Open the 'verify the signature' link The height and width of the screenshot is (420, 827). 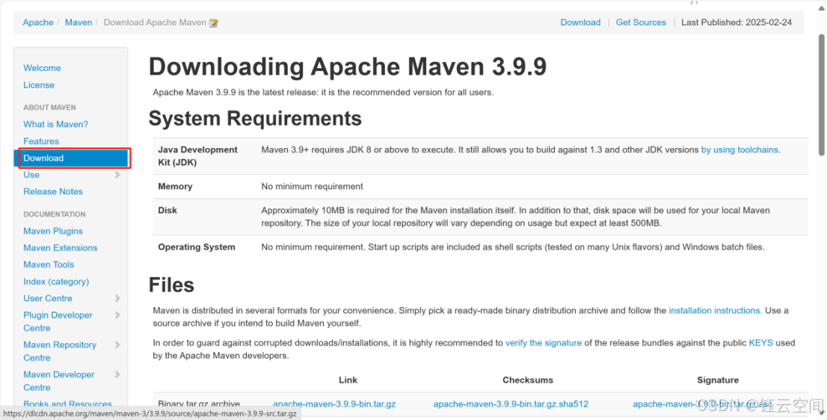(x=544, y=343)
